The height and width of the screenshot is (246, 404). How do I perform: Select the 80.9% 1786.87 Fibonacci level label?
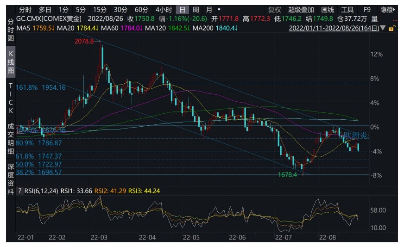[38, 143]
